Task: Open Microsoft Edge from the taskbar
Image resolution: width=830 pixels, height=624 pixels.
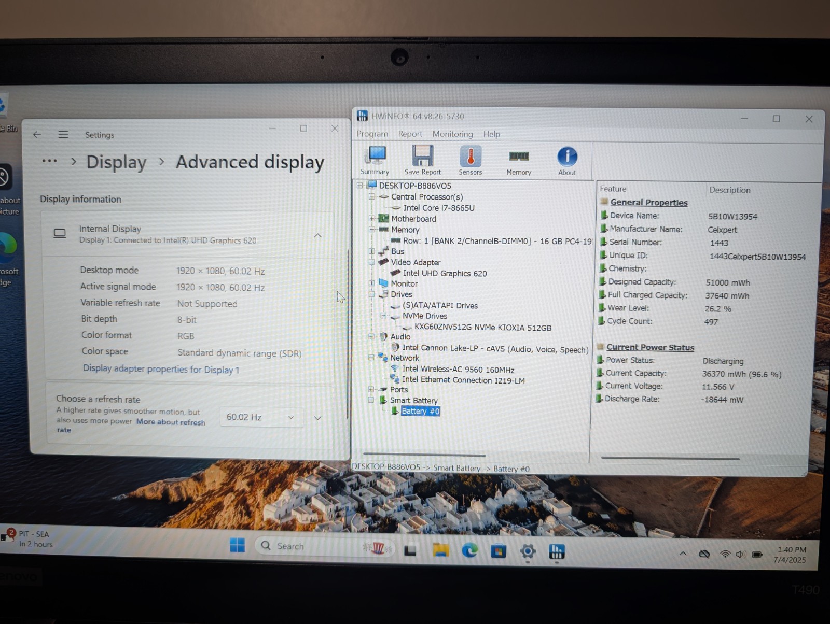Action: tap(469, 550)
